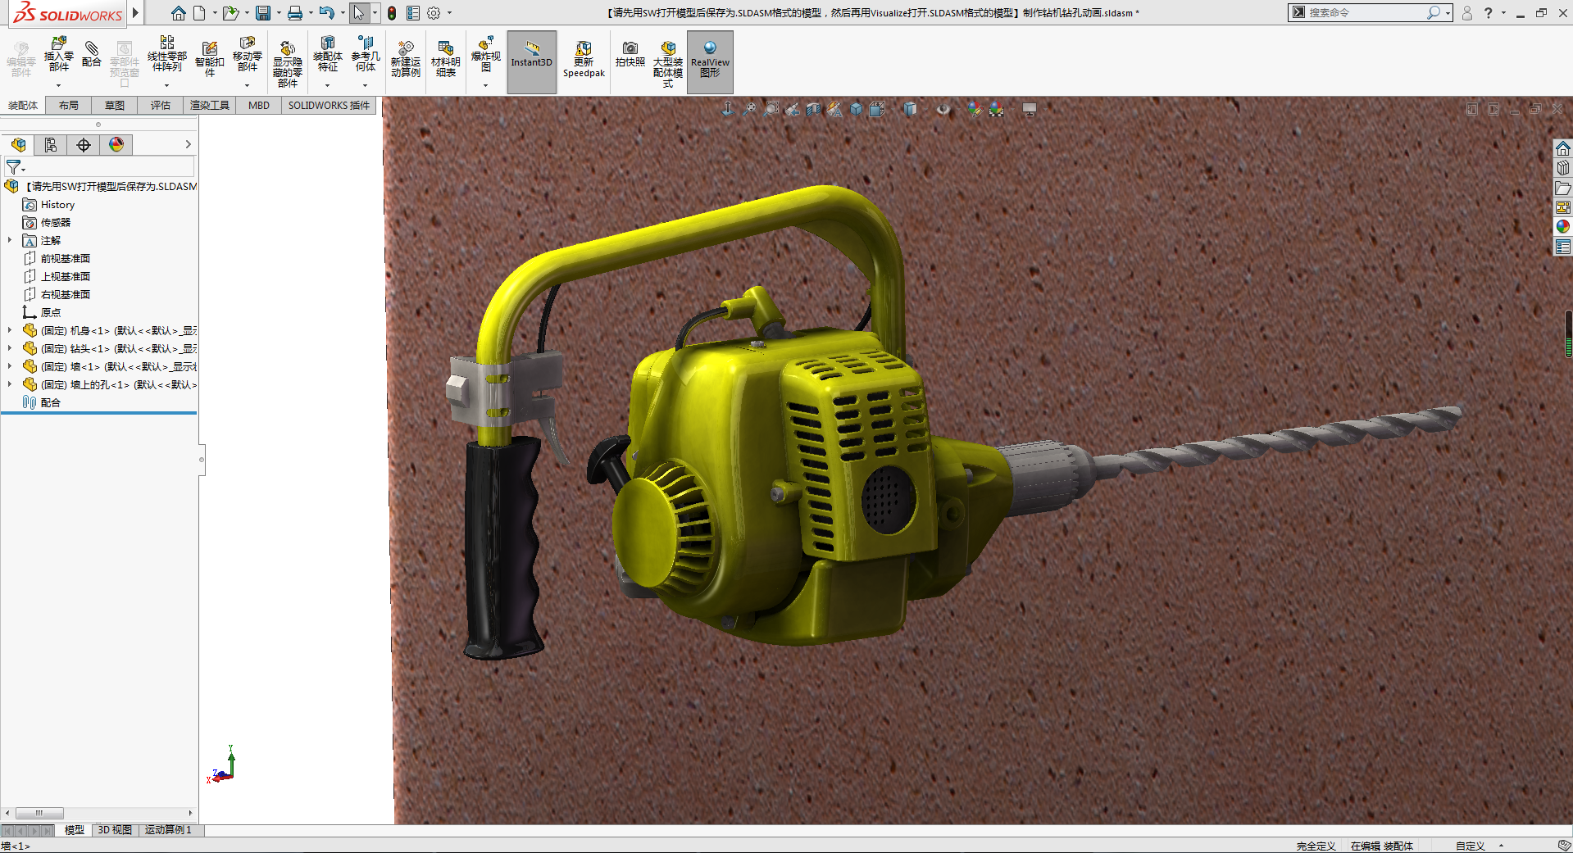Click the Zoom to Area magnifier icon
Image resolution: width=1573 pixels, height=853 pixels.
(x=771, y=109)
